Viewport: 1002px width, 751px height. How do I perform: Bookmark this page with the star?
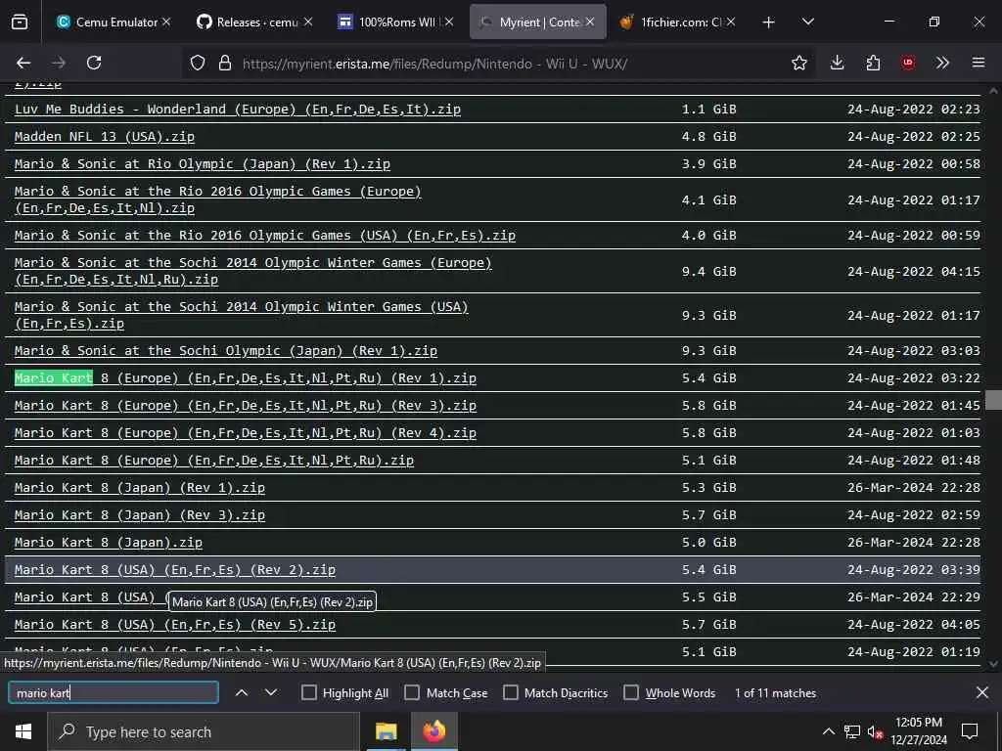pyautogui.click(x=798, y=63)
